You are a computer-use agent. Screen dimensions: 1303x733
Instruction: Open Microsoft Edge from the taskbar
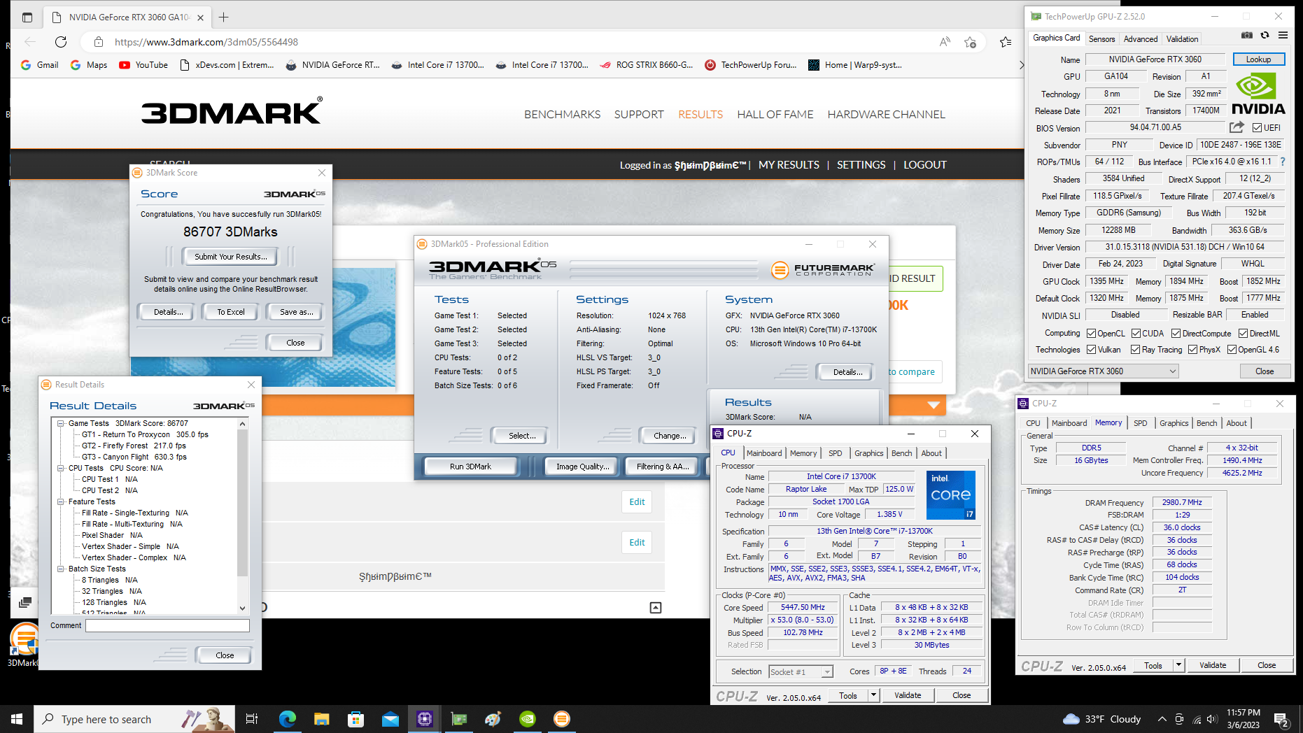coord(288,719)
